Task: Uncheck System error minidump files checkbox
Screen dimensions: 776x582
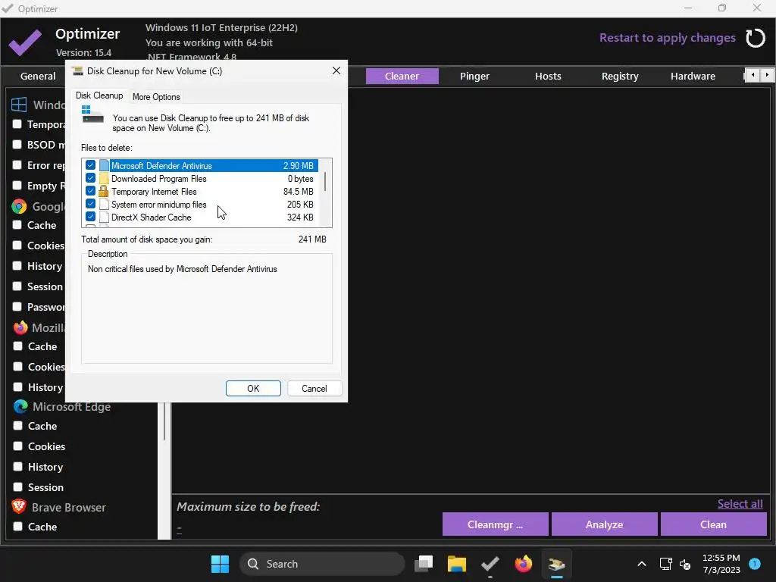Action: coord(91,204)
